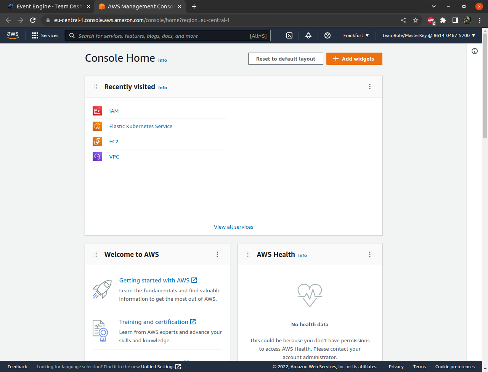Click the browser address bar URL
This screenshot has width=488, height=372.
coord(142,20)
